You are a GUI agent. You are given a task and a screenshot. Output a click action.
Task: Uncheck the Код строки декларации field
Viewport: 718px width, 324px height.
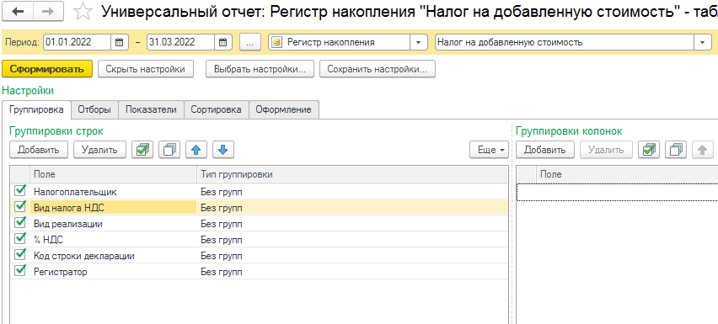click(x=19, y=254)
